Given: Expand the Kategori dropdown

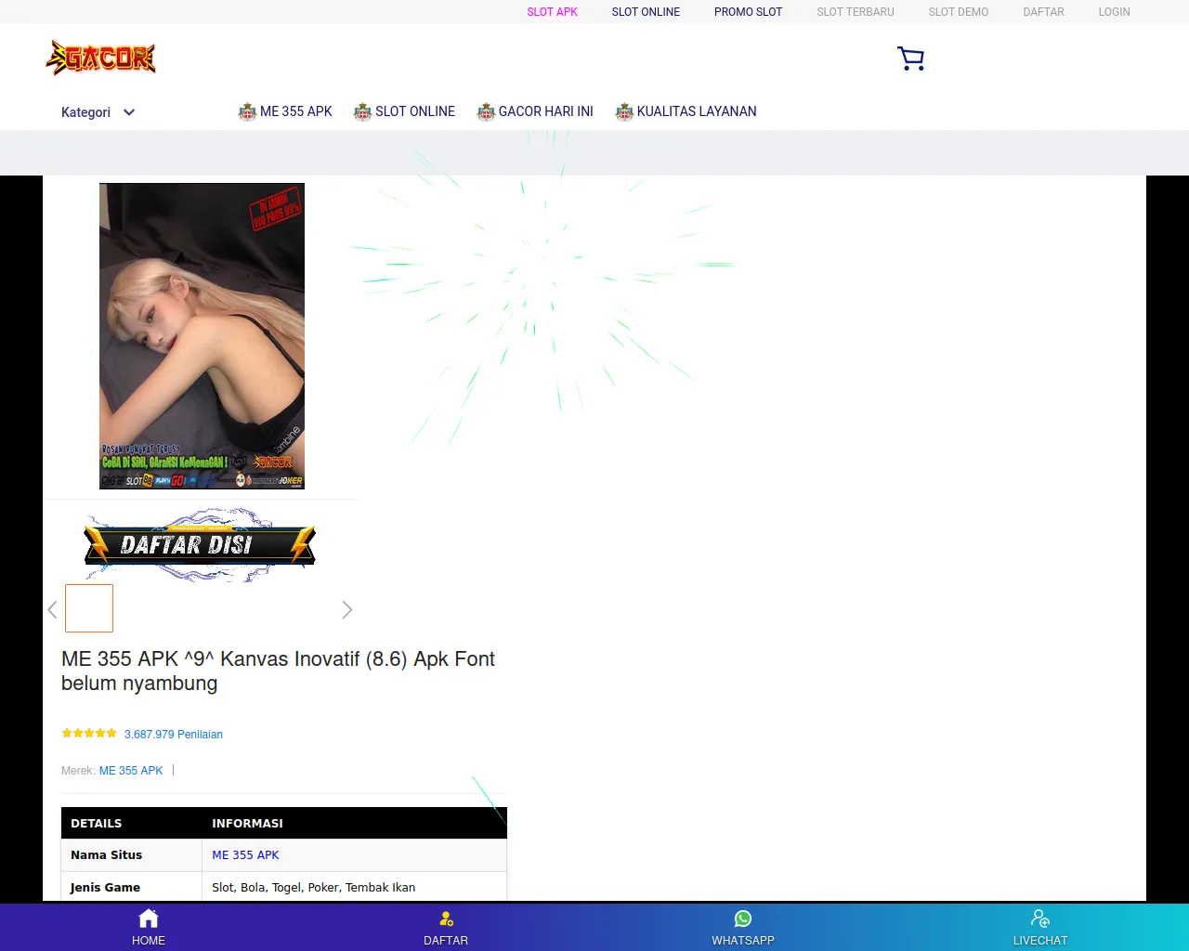Looking at the screenshot, I should pos(98,112).
